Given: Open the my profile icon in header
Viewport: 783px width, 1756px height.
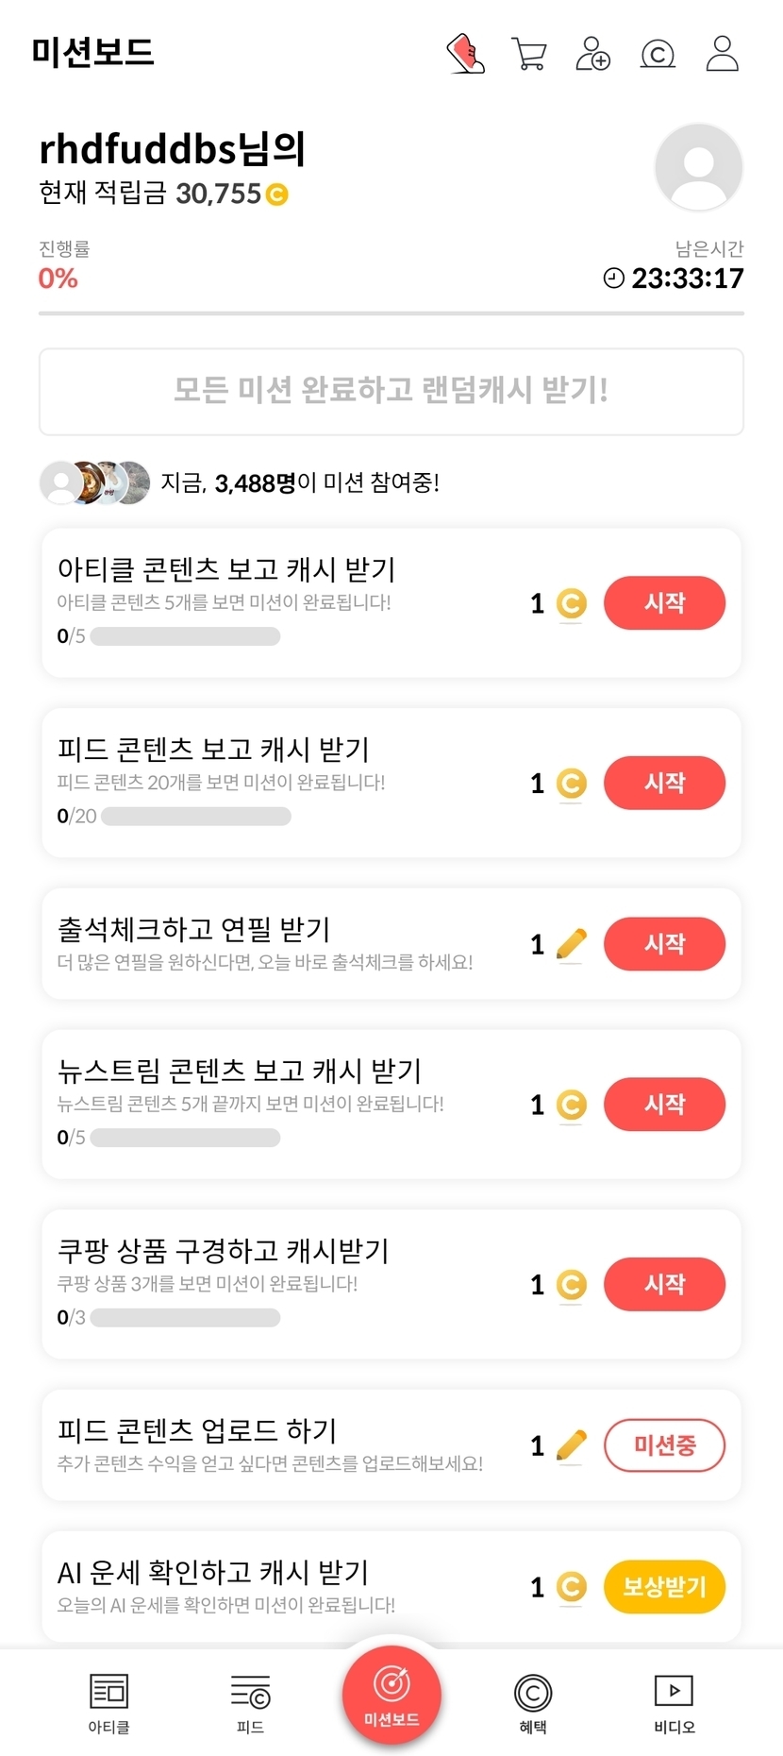Looking at the screenshot, I should coord(723,54).
